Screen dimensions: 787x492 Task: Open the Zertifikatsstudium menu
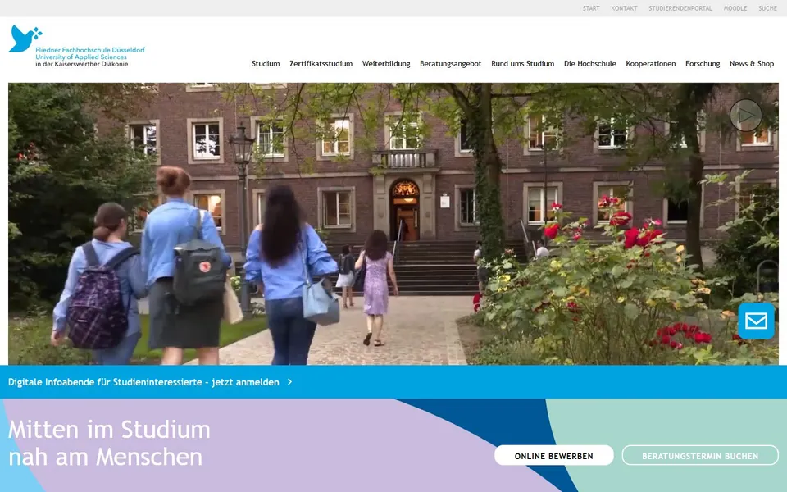[x=321, y=64]
